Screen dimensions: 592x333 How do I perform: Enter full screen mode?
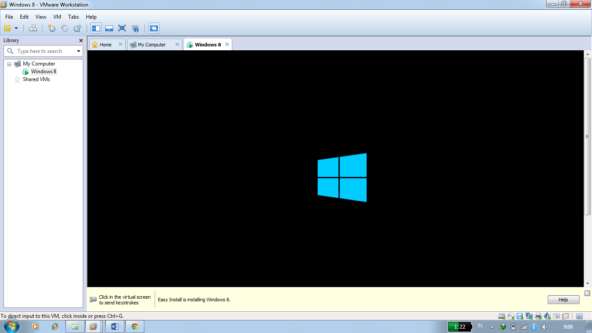[x=122, y=28]
